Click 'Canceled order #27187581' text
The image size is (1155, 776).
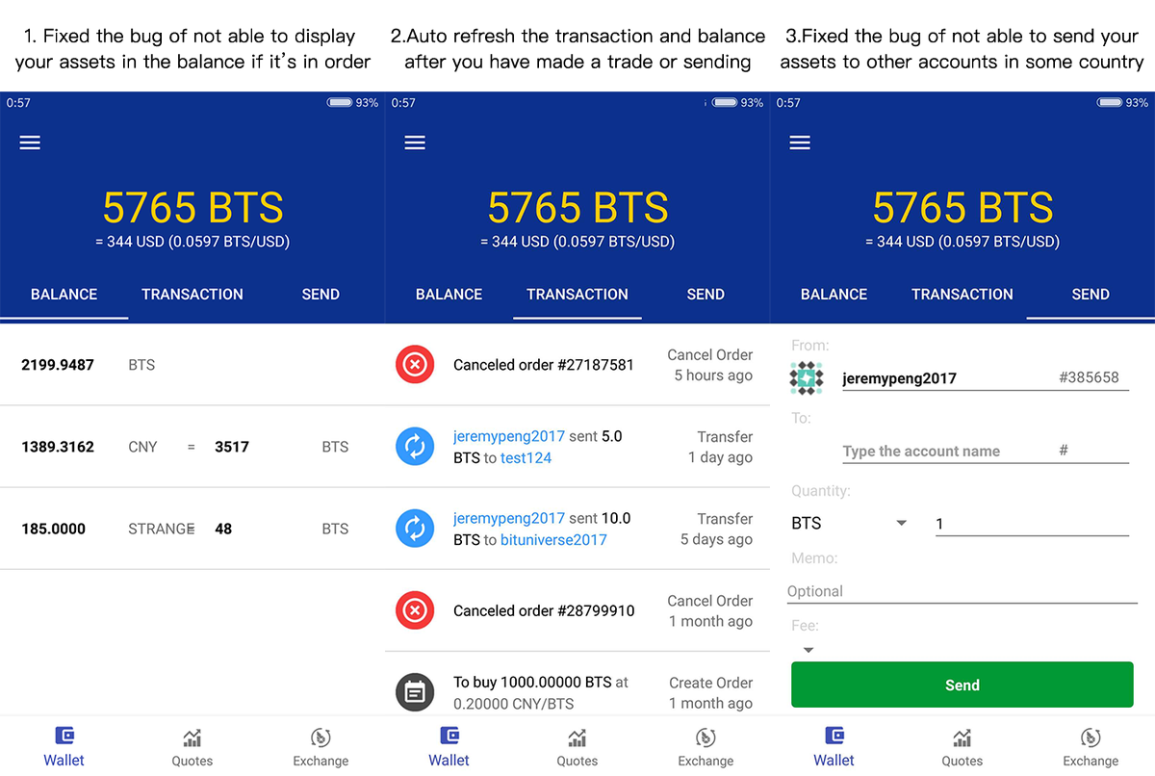(544, 365)
